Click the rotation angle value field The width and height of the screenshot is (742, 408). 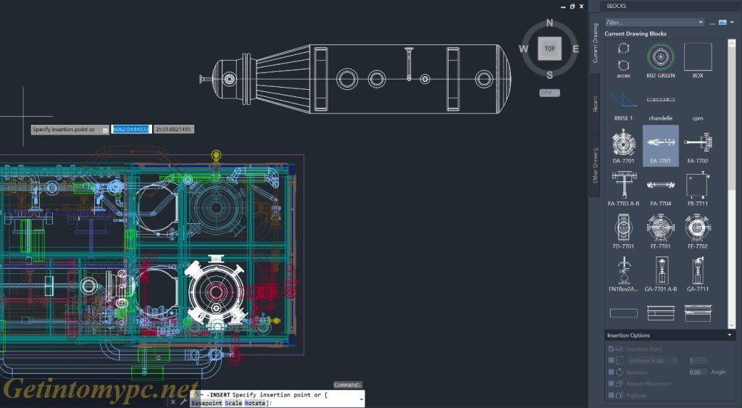point(698,372)
